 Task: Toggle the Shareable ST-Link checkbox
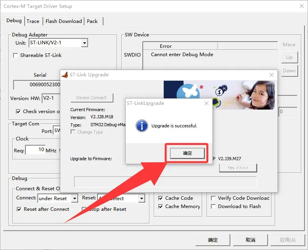pos(16,55)
